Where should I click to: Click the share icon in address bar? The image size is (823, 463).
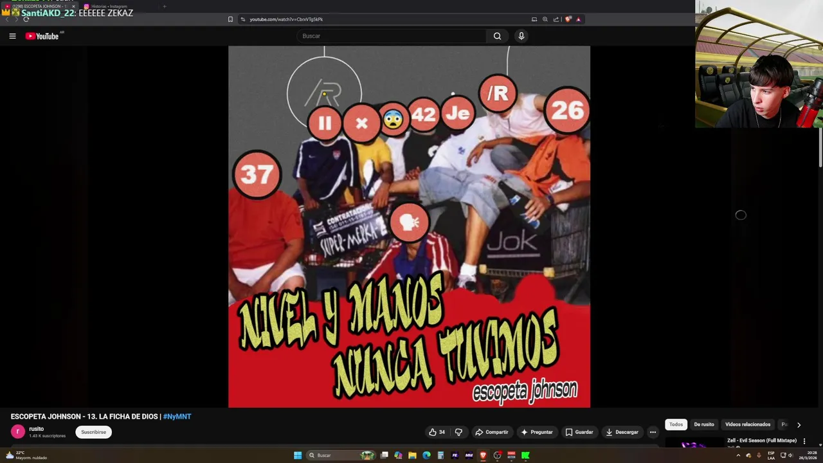(x=556, y=19)
